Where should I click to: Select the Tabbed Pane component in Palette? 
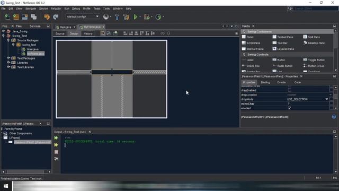pos(283,37)
